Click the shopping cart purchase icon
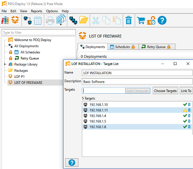Viewport: 193px width, 169px height. click(x=141, y=21)
